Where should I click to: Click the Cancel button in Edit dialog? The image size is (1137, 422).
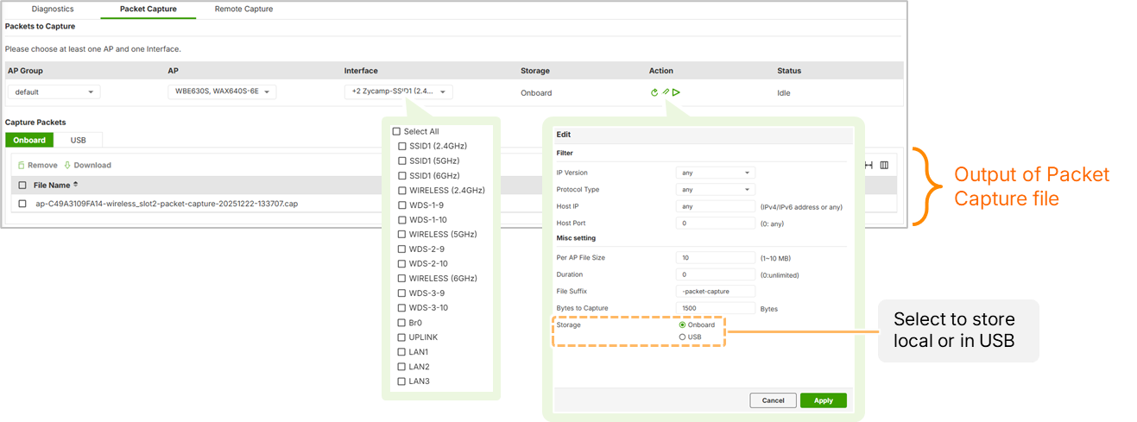(773, 400)
